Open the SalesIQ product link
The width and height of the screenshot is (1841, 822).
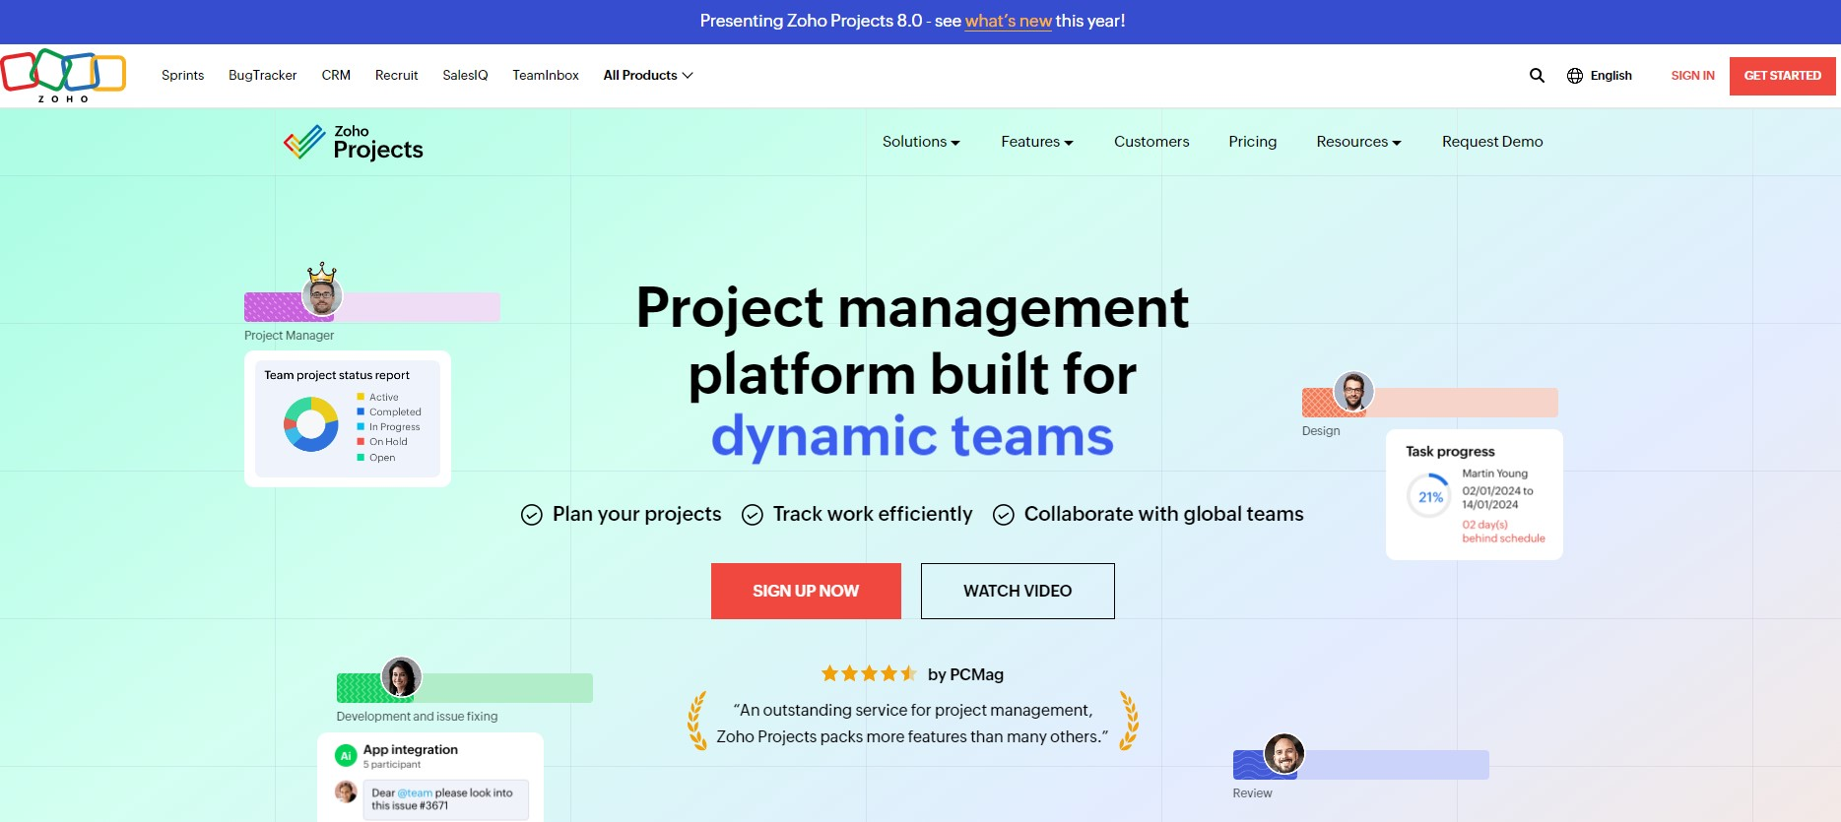[465, 76]
